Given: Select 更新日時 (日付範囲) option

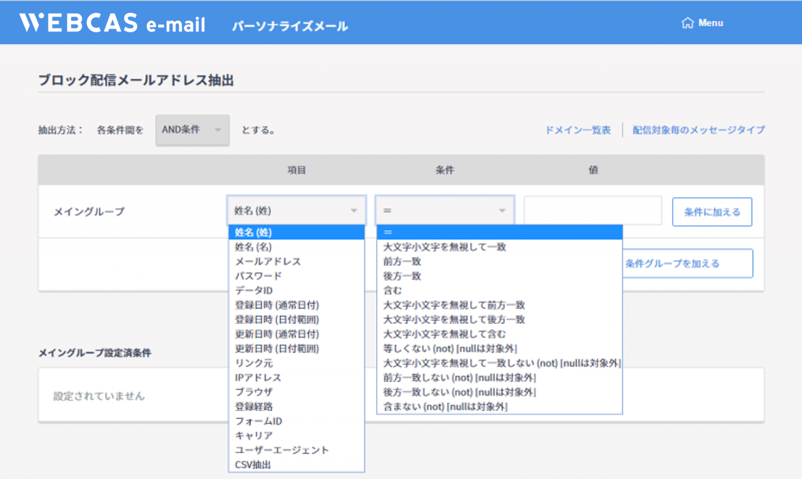Looking at the screenshot, I should [x=296, y=349].
